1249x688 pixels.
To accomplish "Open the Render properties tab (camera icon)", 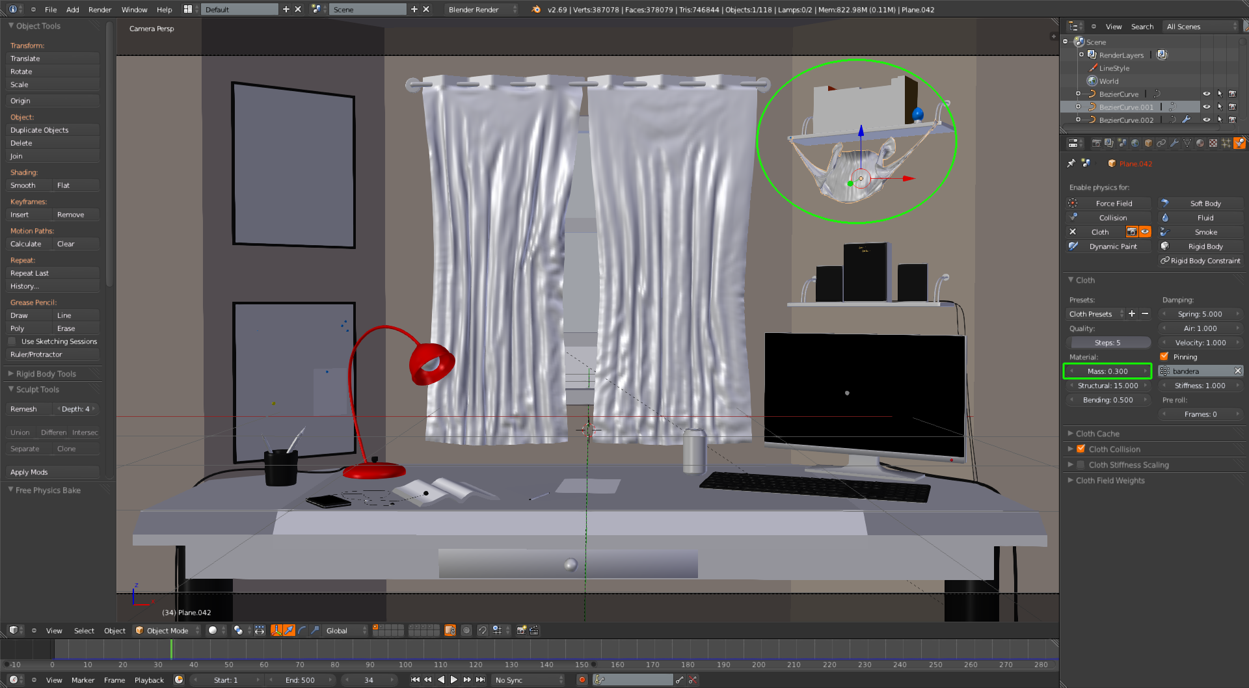I will [1096, 143].
